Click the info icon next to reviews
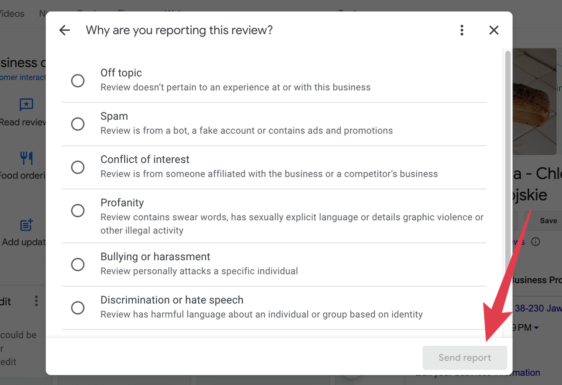The image size is (562, 385). coord(536,242)
